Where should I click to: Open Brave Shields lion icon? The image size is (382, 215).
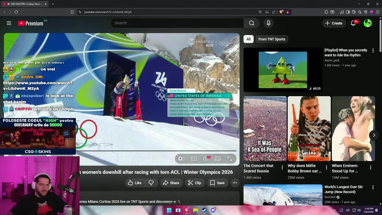(x=281, y=12)
